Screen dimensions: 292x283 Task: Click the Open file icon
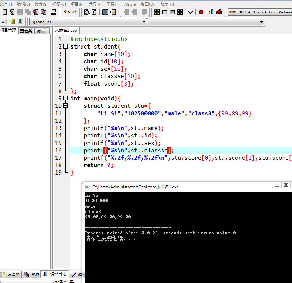coord(12,12)
